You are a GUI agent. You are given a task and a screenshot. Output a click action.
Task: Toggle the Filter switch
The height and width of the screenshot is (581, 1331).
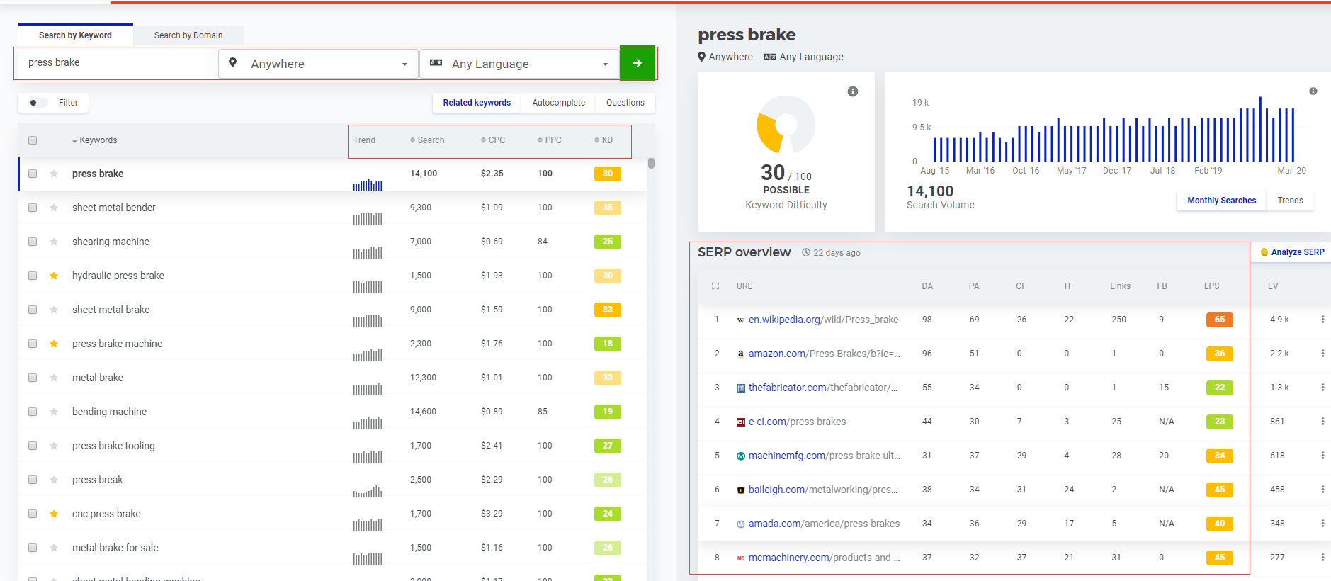click(38, 103)
